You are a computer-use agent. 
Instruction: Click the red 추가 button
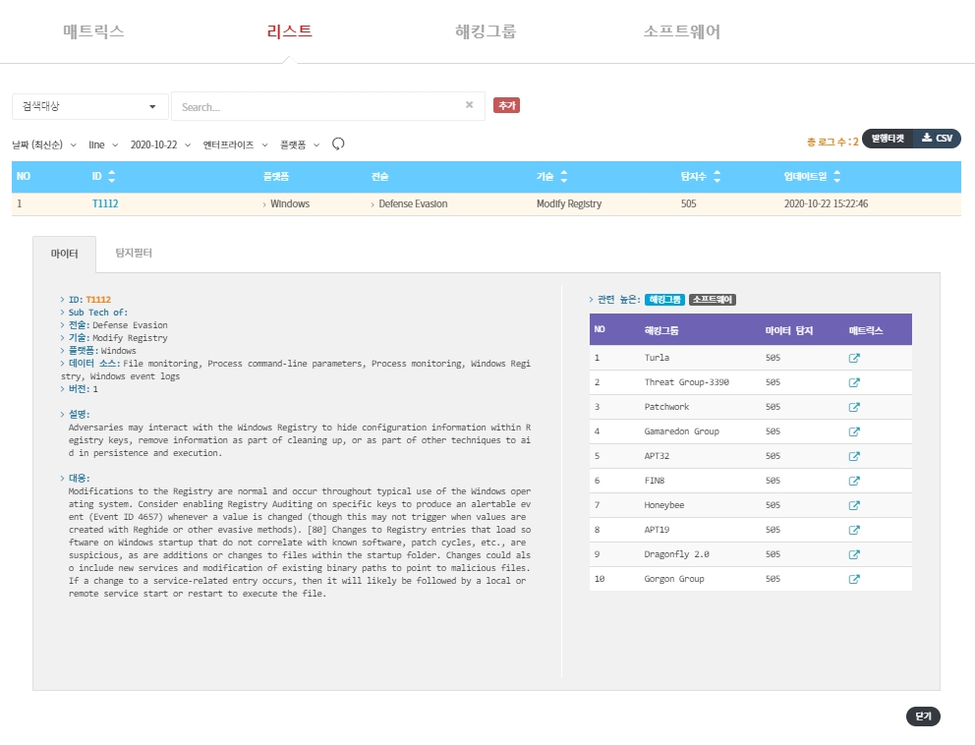(x=506, y=105)
